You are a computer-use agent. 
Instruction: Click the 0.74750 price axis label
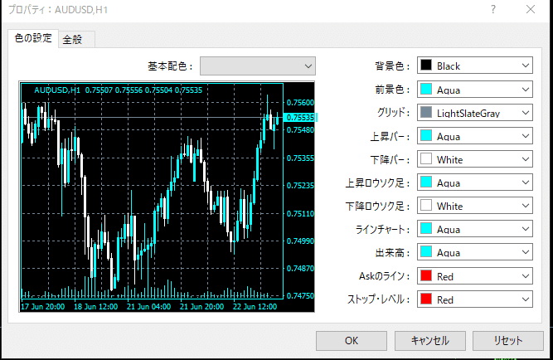(x=300, y=296)
